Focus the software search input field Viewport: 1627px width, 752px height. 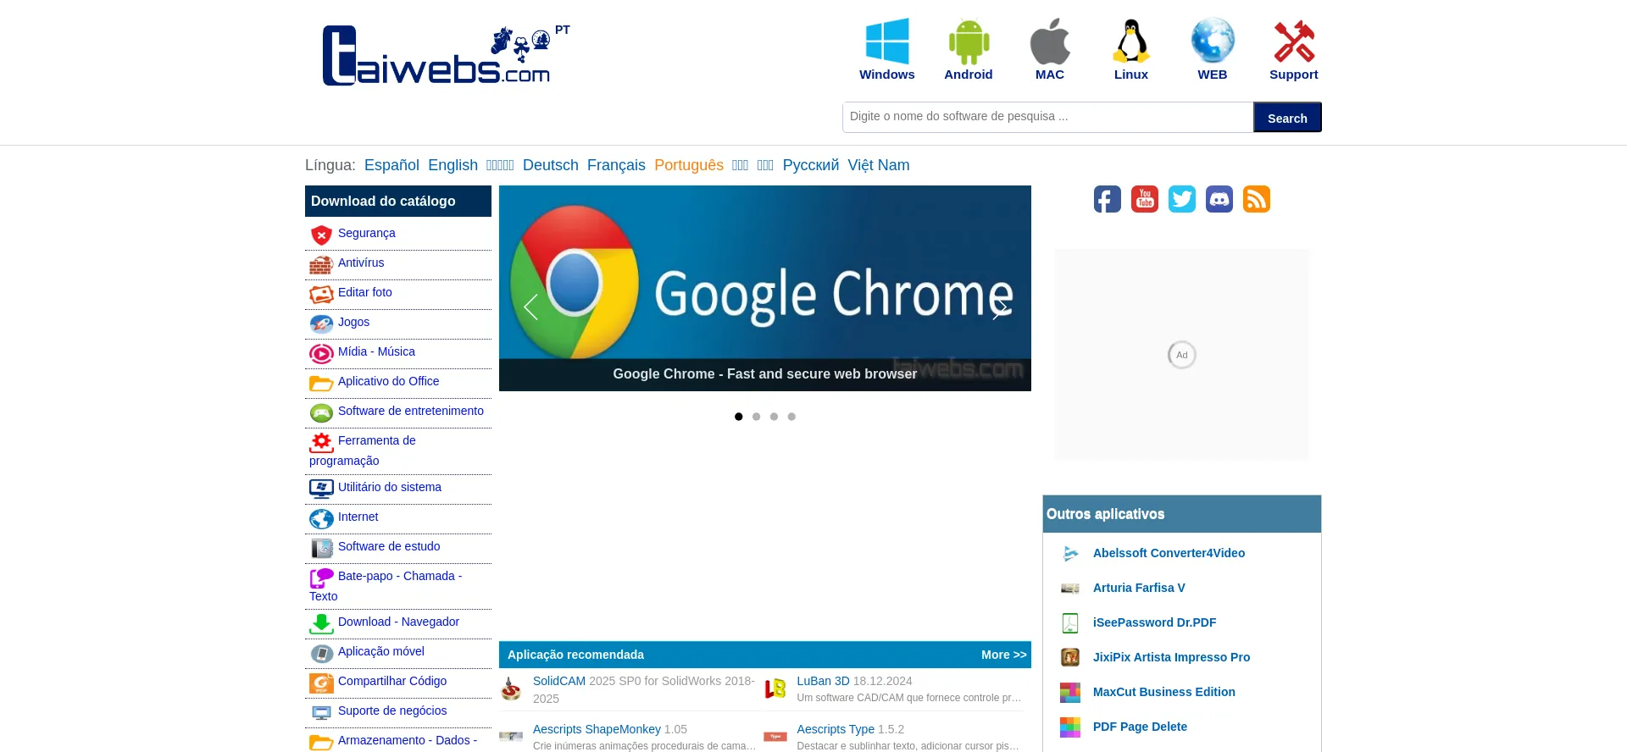point(1048,117)
